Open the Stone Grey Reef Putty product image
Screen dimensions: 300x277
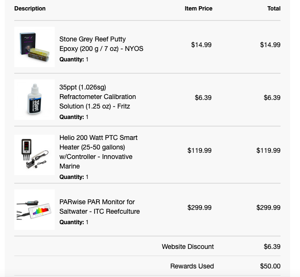34,47
